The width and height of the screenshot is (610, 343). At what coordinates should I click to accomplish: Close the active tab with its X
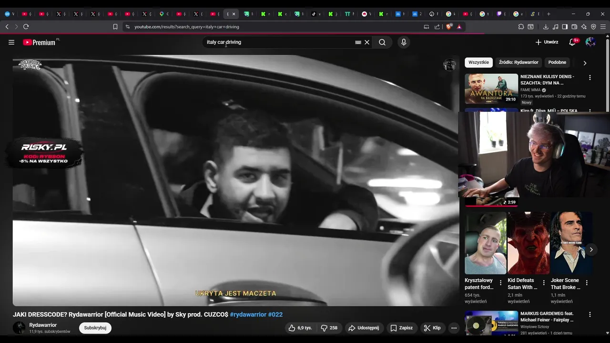(x=234, y=14)
